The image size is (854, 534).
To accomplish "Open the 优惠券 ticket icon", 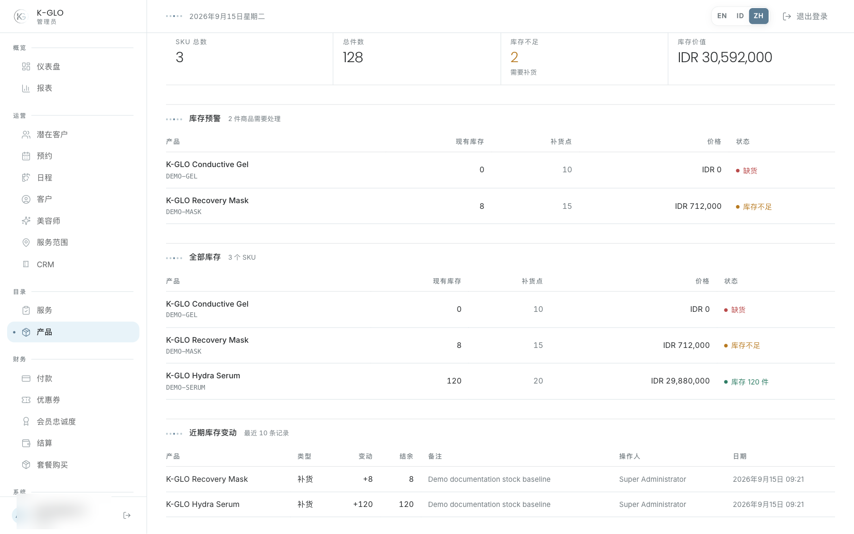I will 26,400.
